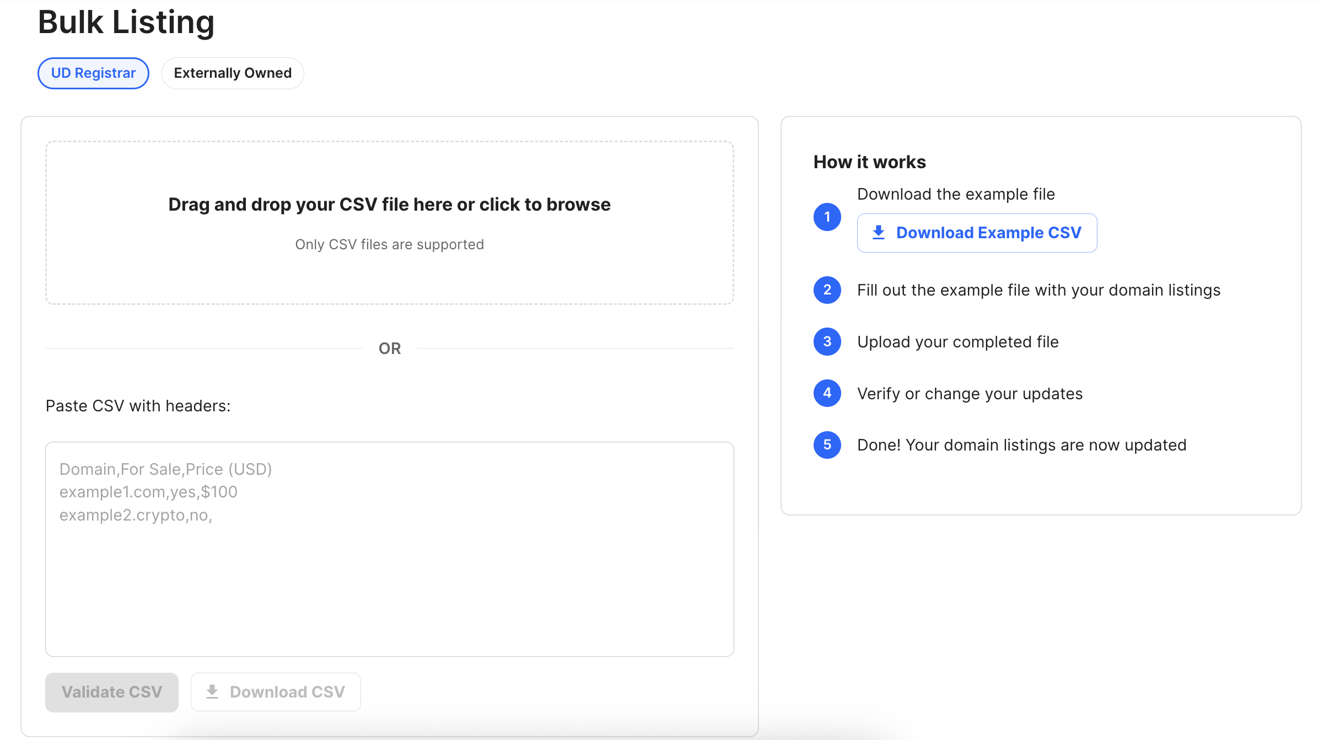Click the download arrow icon in Download Example CSV
1324x740 pixels.
[x=879, y=233]
